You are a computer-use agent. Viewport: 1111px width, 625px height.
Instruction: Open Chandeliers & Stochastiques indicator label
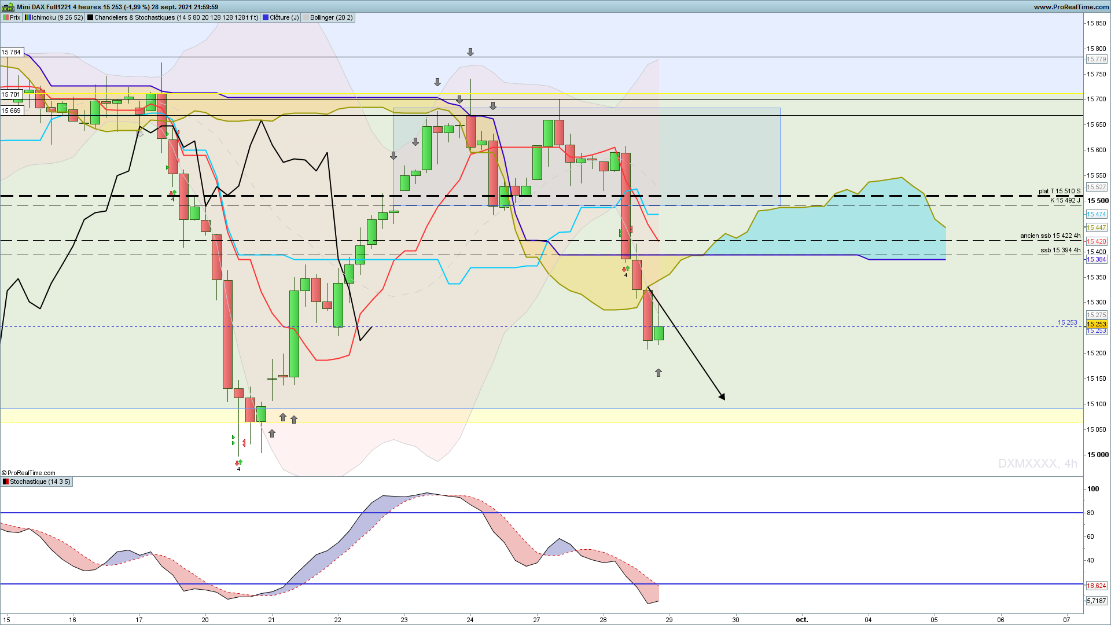[173, 18]
